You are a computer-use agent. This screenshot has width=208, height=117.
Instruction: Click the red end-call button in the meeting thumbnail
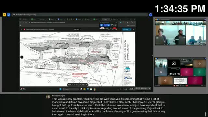187,86
